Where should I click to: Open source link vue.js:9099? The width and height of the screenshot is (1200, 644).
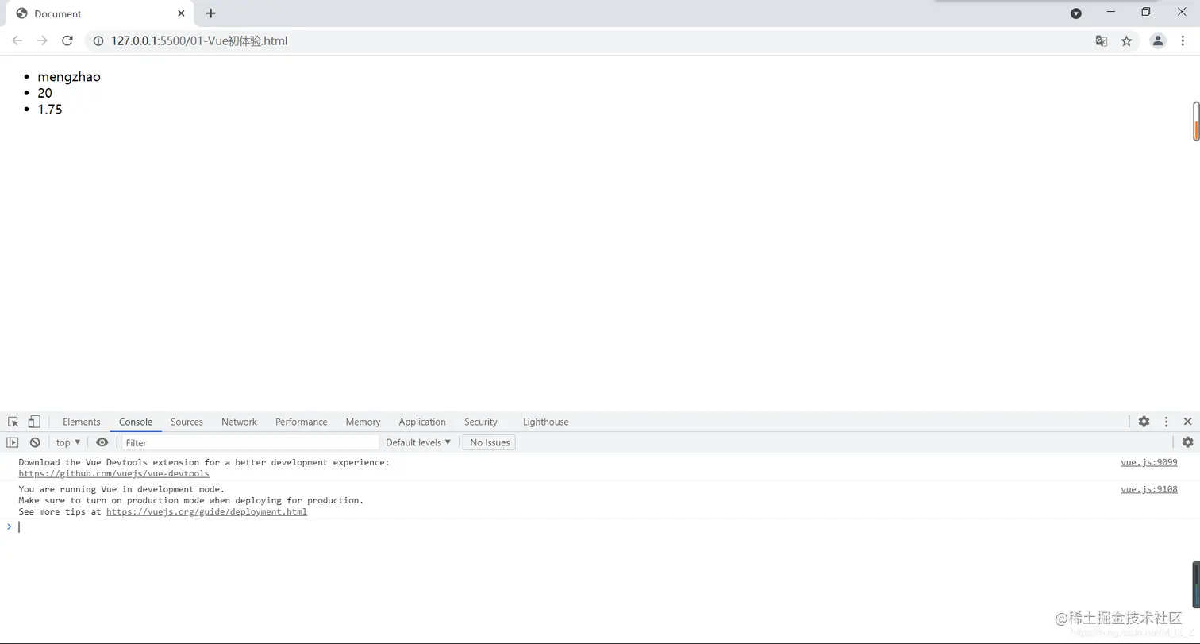(x=1149, y=462)
